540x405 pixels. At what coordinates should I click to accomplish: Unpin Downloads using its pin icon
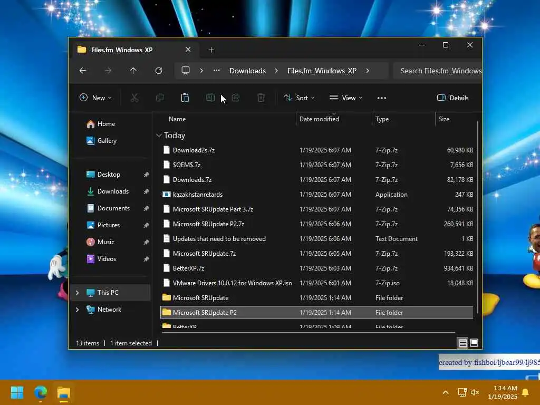tap(147, 191)
